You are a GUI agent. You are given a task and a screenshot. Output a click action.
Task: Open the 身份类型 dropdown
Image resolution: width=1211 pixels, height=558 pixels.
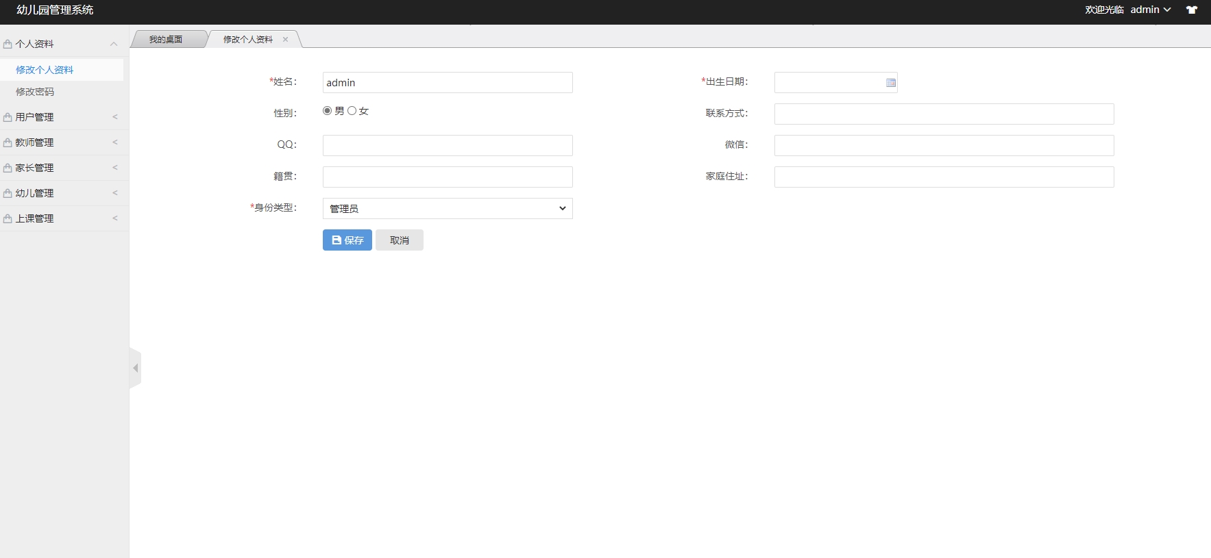tap(447, 209)
